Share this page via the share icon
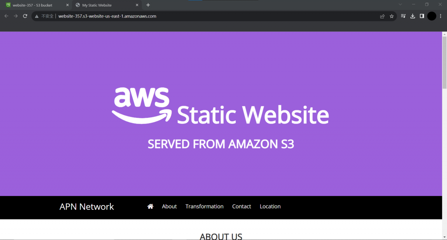The width and height of the screenshot is (447, 240). pos(382,16)
